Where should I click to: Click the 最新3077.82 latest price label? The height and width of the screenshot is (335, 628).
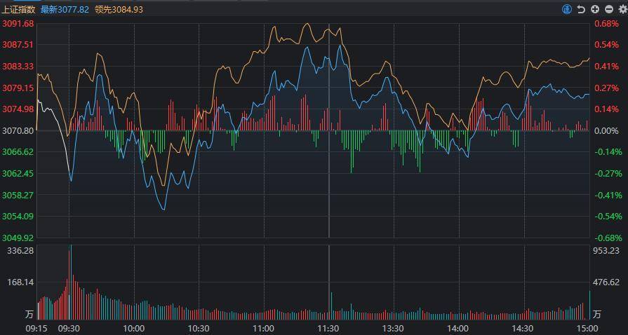[65, 9]
